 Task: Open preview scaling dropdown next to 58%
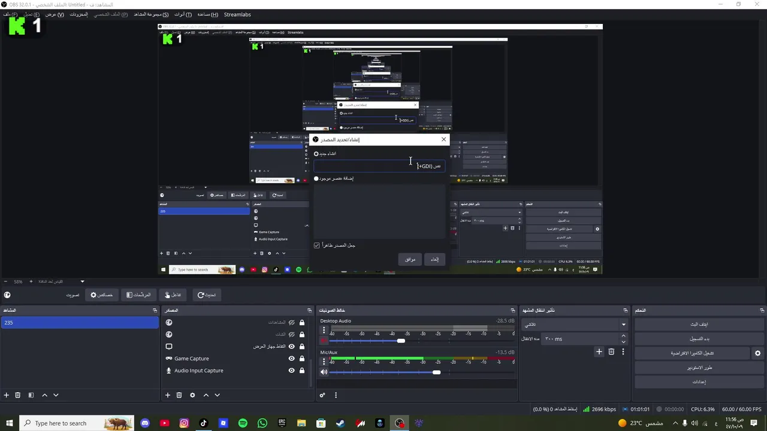[x=83, y=281]
